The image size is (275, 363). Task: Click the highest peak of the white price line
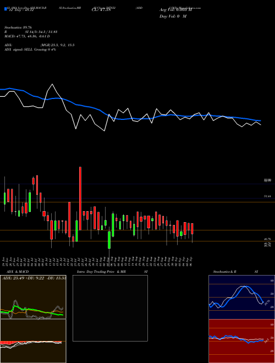tap(52, 84)
